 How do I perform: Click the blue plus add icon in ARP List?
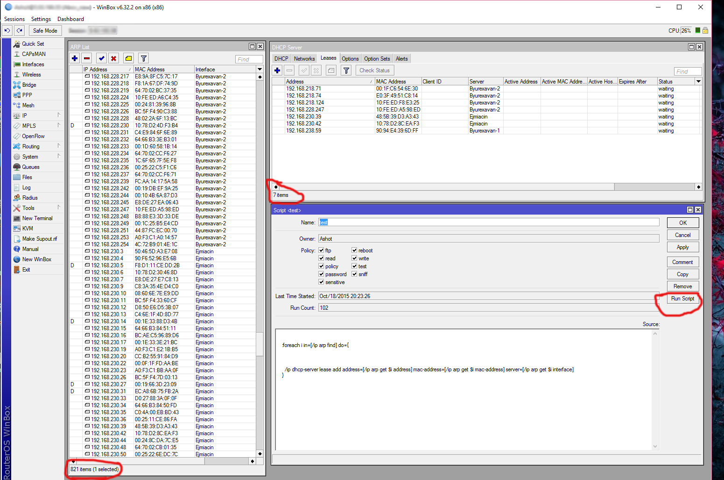pos(75,58)
